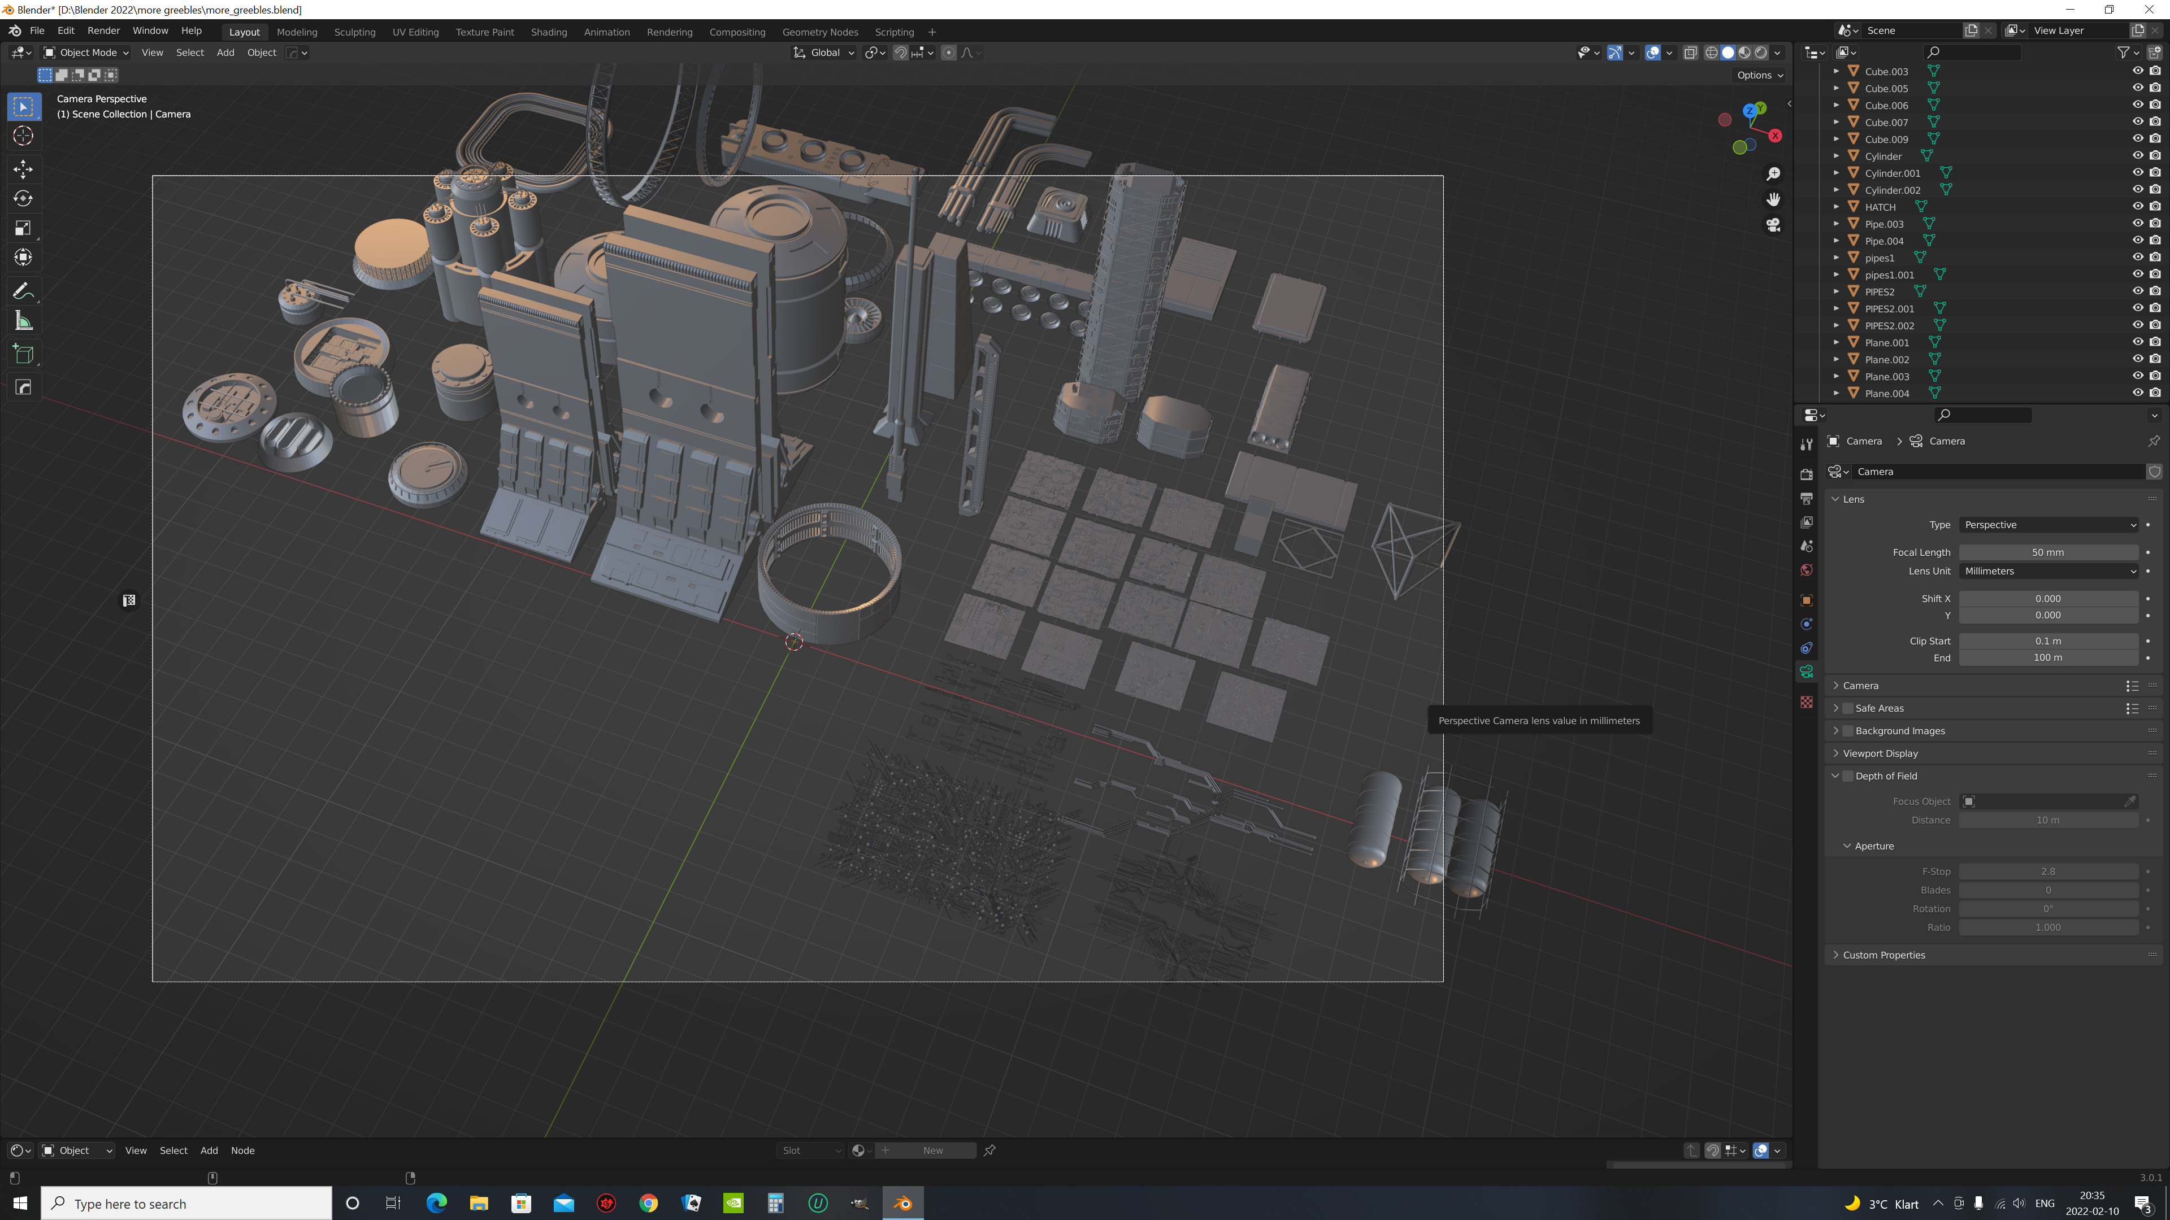This screenshot has height=1220, width=2170.
Task: Switch to the World properties tab
Action: point(1806,570)
